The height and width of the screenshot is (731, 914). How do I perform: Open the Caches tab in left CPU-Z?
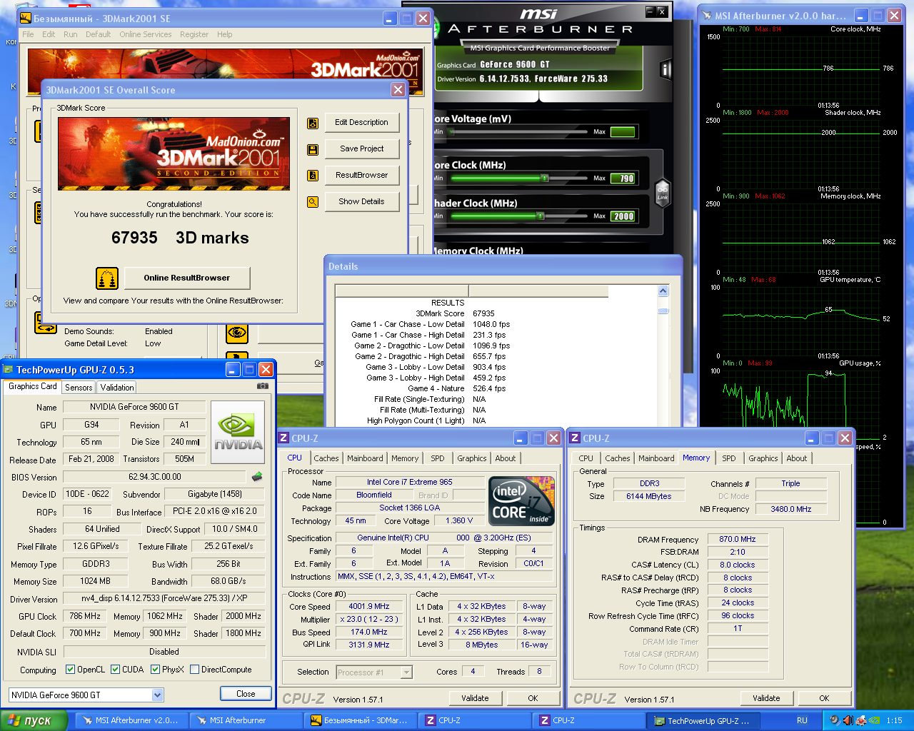pos(326,458)
